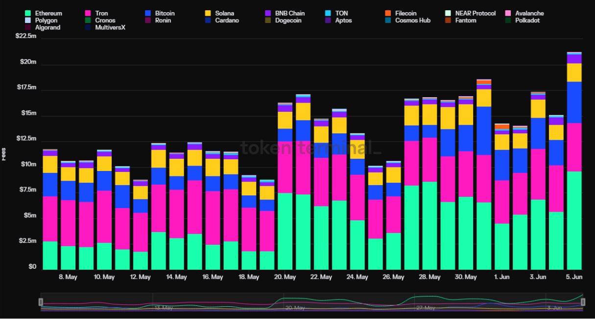595x319 pixels.
Task: Click the blue Bitcoin segment of the 5. Jun bar
Action: tap(574, 102)
